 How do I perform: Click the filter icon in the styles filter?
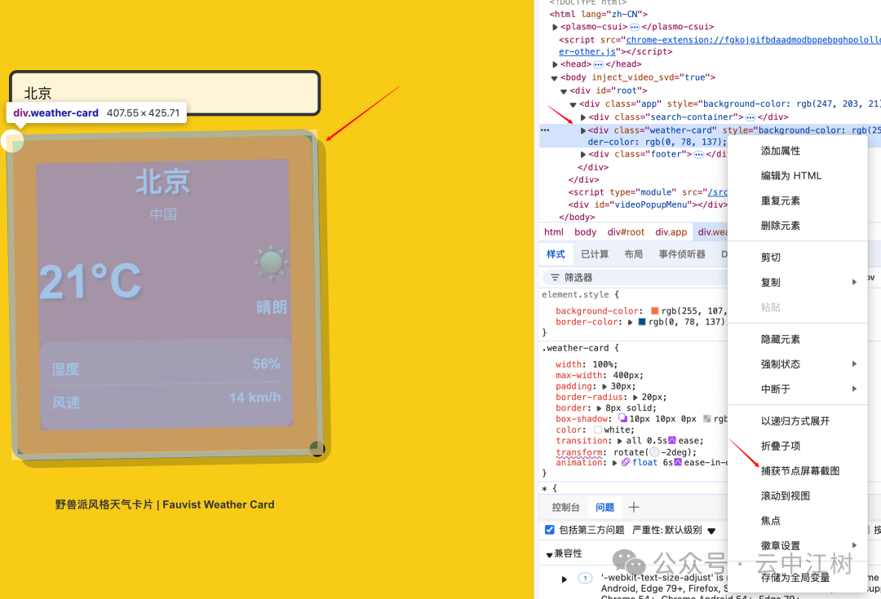point(555,277)
